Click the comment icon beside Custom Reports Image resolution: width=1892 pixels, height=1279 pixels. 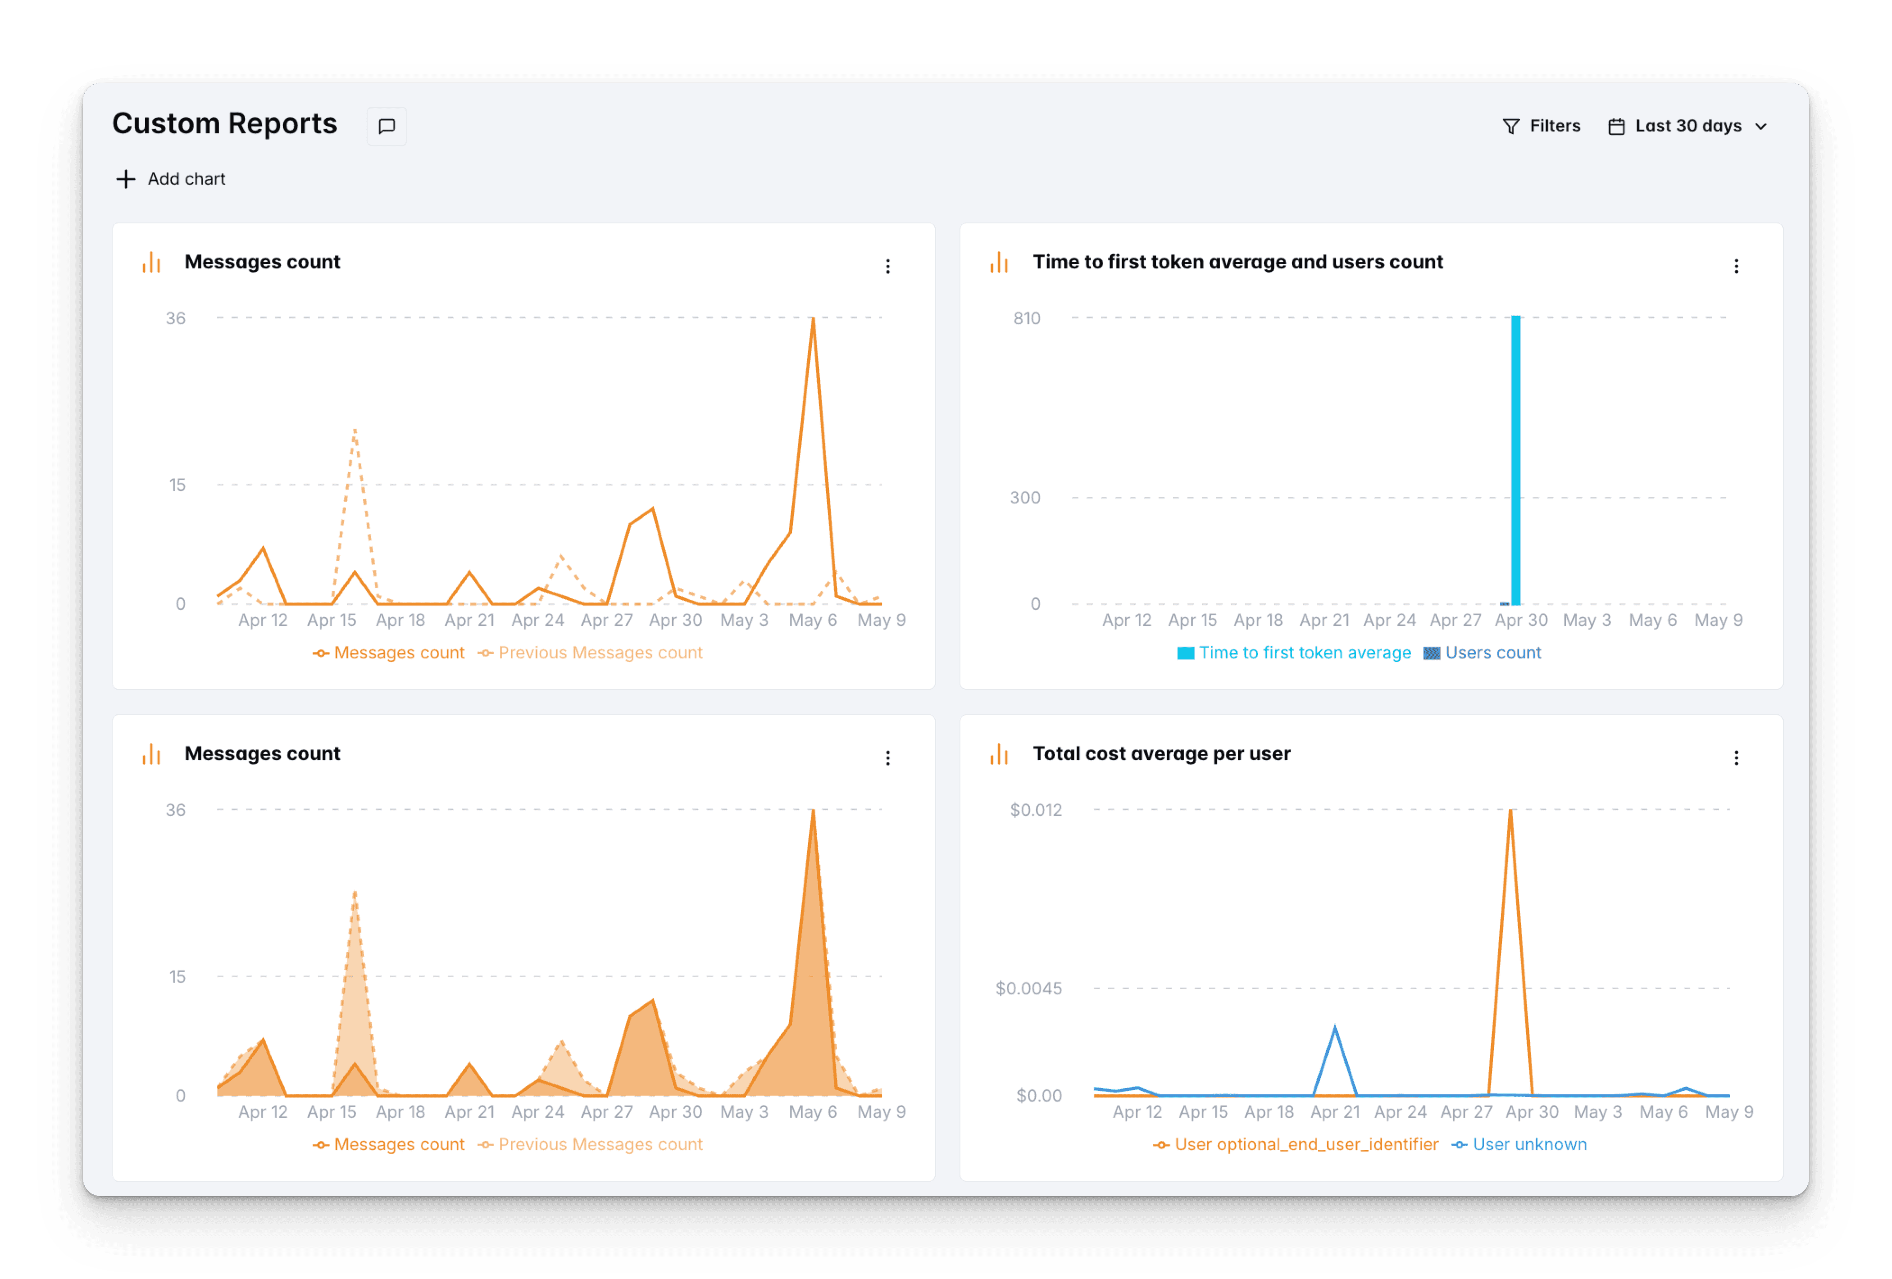coord(387,126)
